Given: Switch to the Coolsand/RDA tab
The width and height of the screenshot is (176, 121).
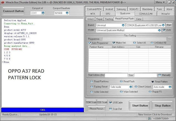Looking at the screenshot, I should pos(94,9).
